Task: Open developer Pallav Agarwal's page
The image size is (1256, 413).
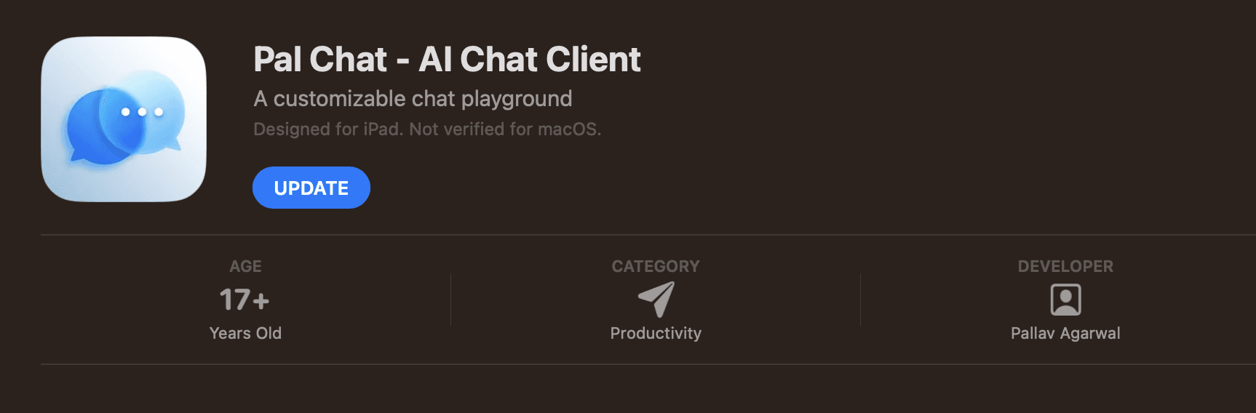Action: click(x=1065, y=333)
